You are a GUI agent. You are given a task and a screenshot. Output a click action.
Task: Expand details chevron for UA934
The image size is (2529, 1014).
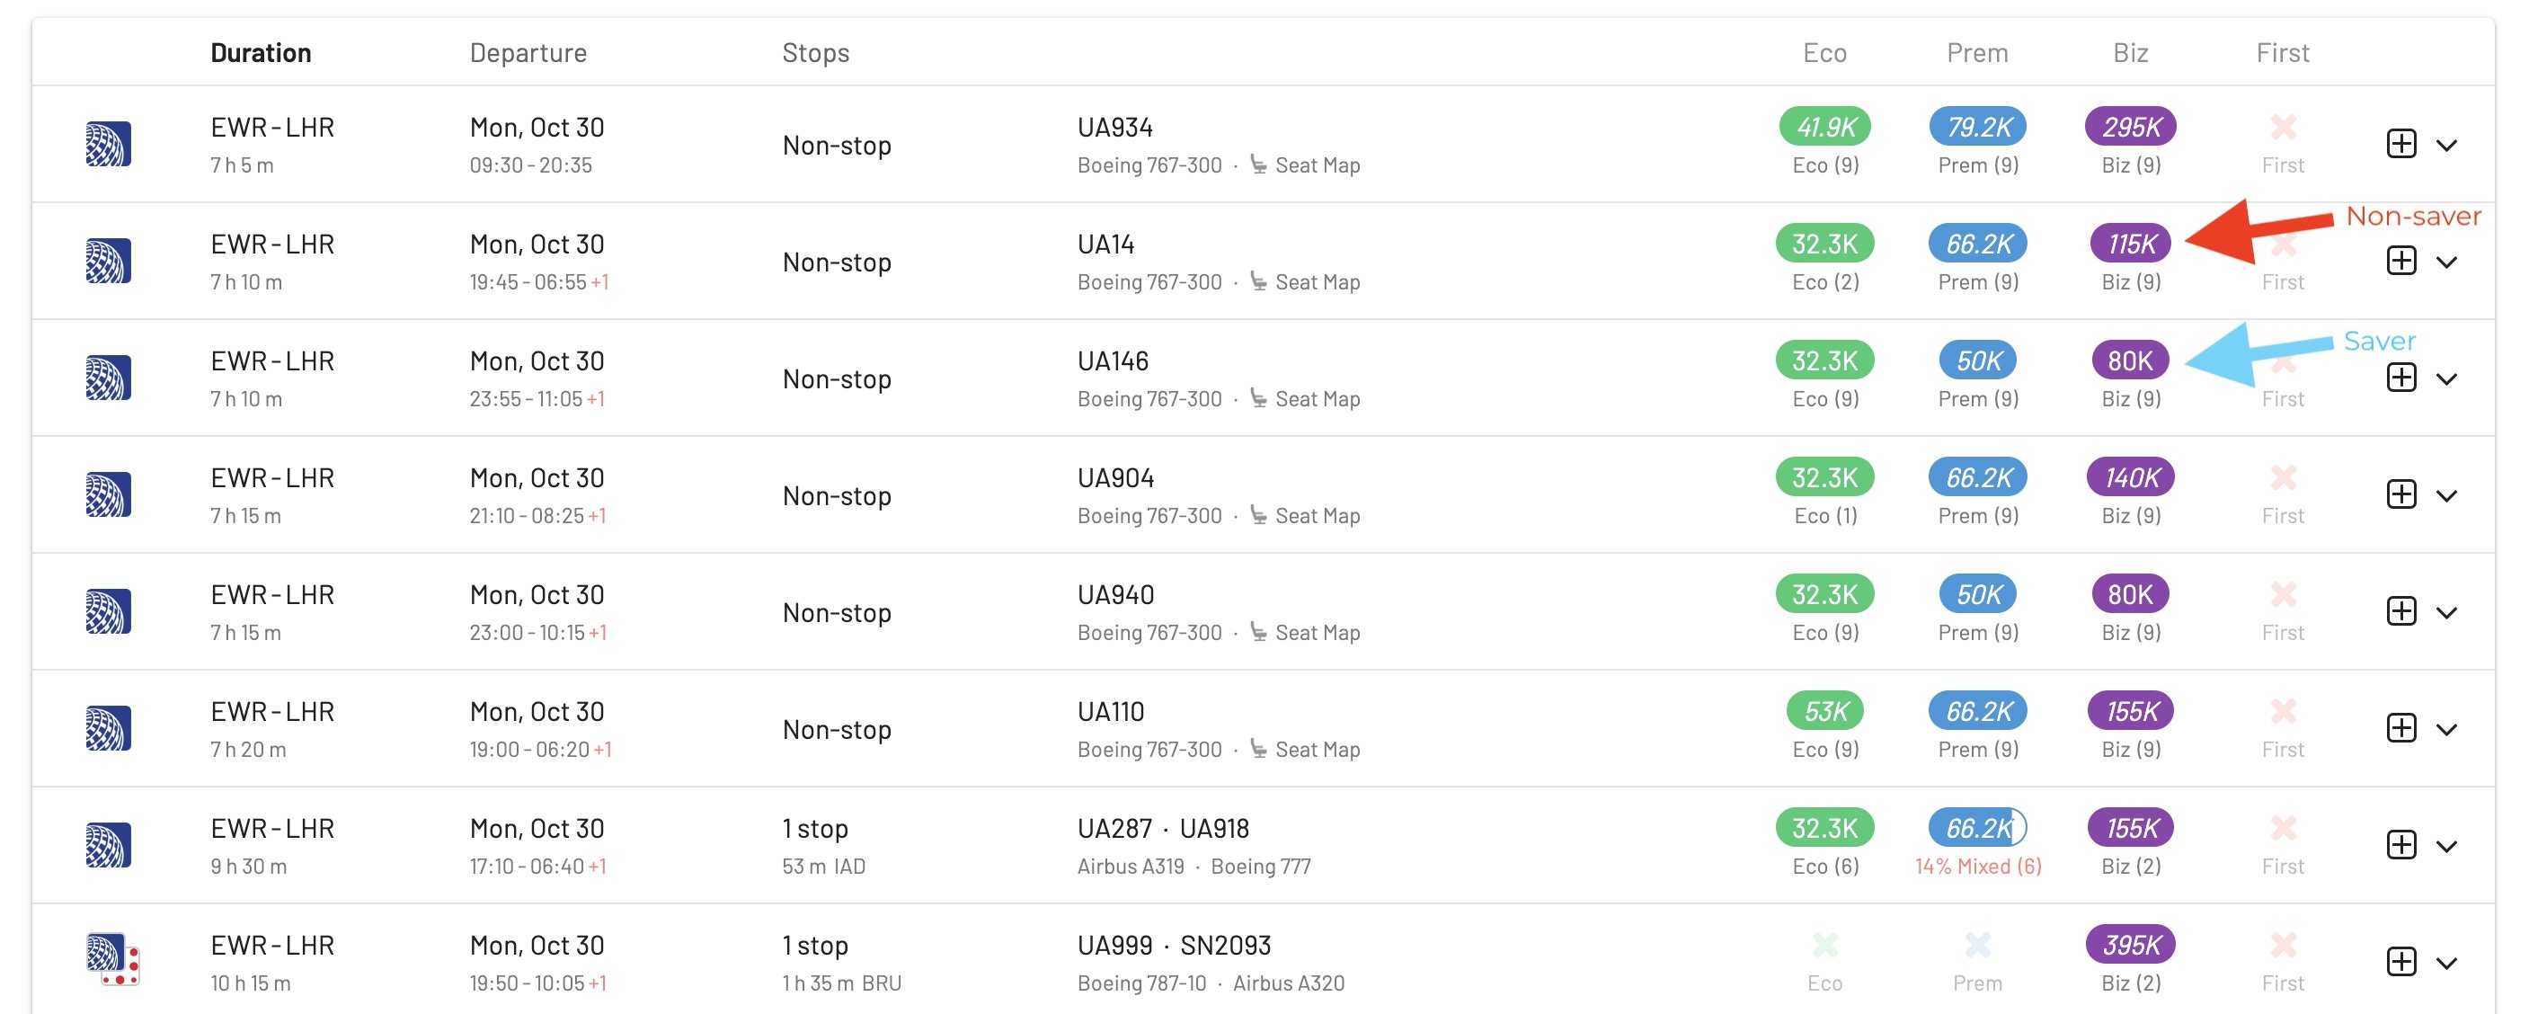coord(2446,146)
